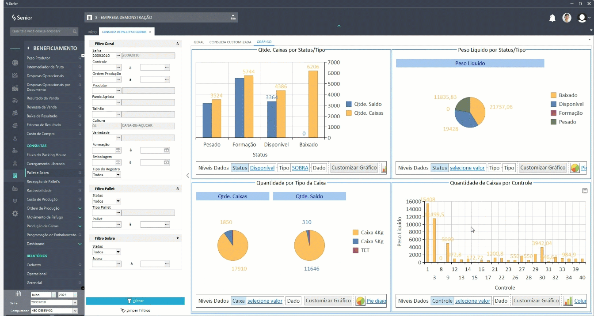
Task: Open the Tipo do Registro dropdown
Action: point(106,175)
